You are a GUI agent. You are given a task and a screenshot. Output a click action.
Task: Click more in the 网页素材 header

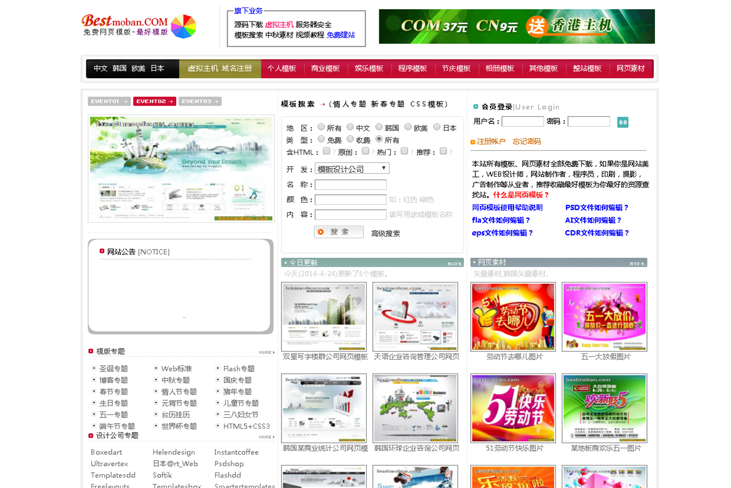[637, 264]
